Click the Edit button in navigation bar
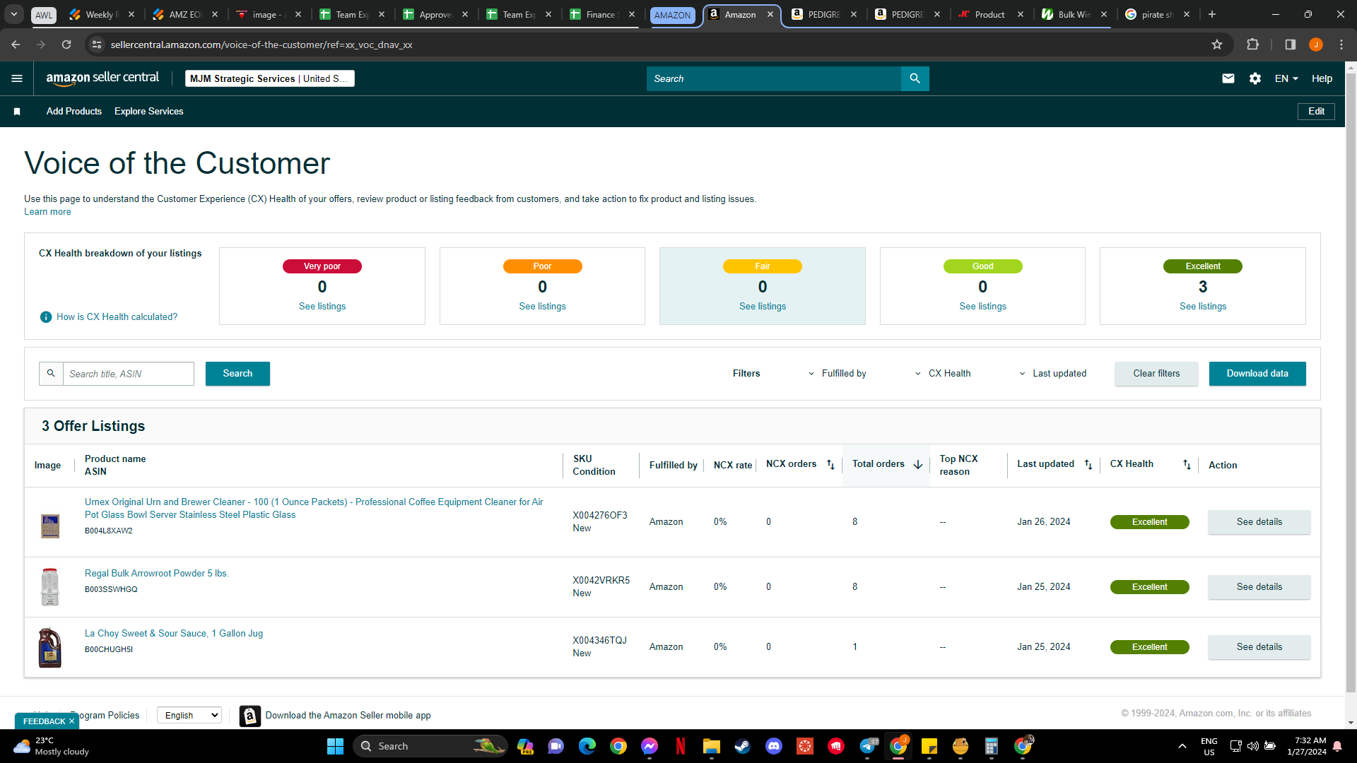Viewport: 1357px width, 763px height. (1316, 112)
